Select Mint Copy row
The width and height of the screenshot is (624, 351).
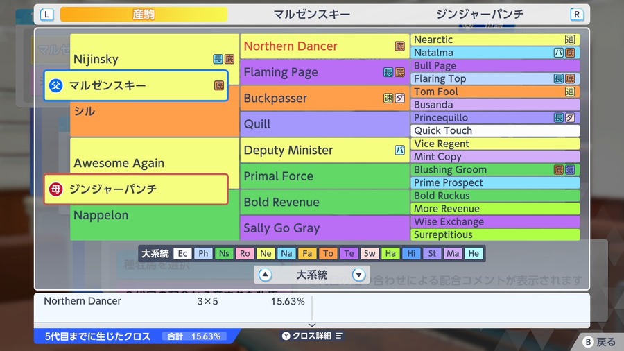pyautogui.click(x=495, y=157)
